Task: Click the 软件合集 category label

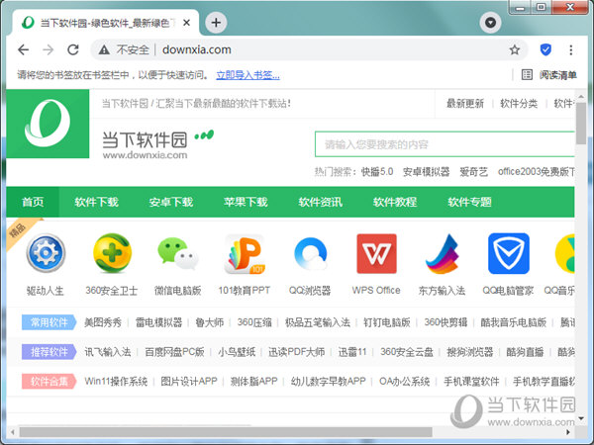Action: click(x=49, y=382)
